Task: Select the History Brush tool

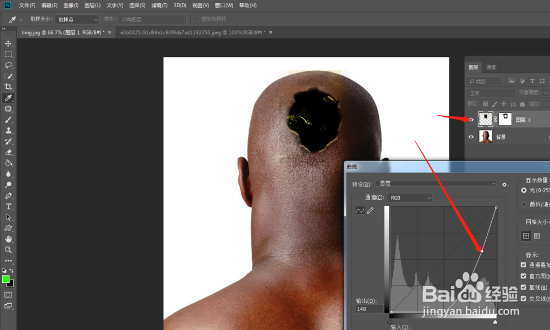Action: pos(8,142)
